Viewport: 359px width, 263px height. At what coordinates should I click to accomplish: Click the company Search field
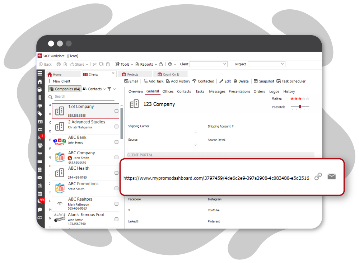[84, 97]
